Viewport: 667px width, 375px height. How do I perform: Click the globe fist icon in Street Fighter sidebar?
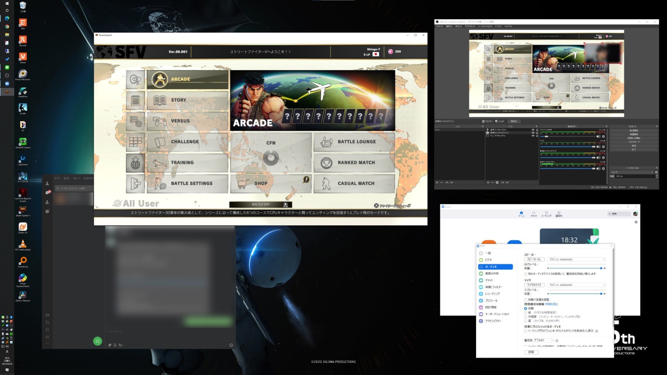pyautogui.click(x=135, y=163)
